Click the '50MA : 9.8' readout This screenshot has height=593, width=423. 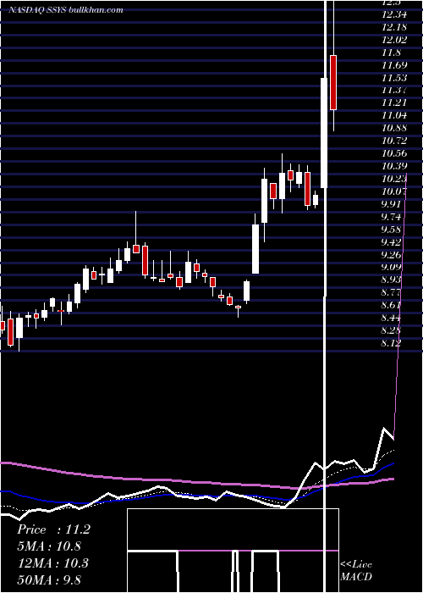pos(50,579)
